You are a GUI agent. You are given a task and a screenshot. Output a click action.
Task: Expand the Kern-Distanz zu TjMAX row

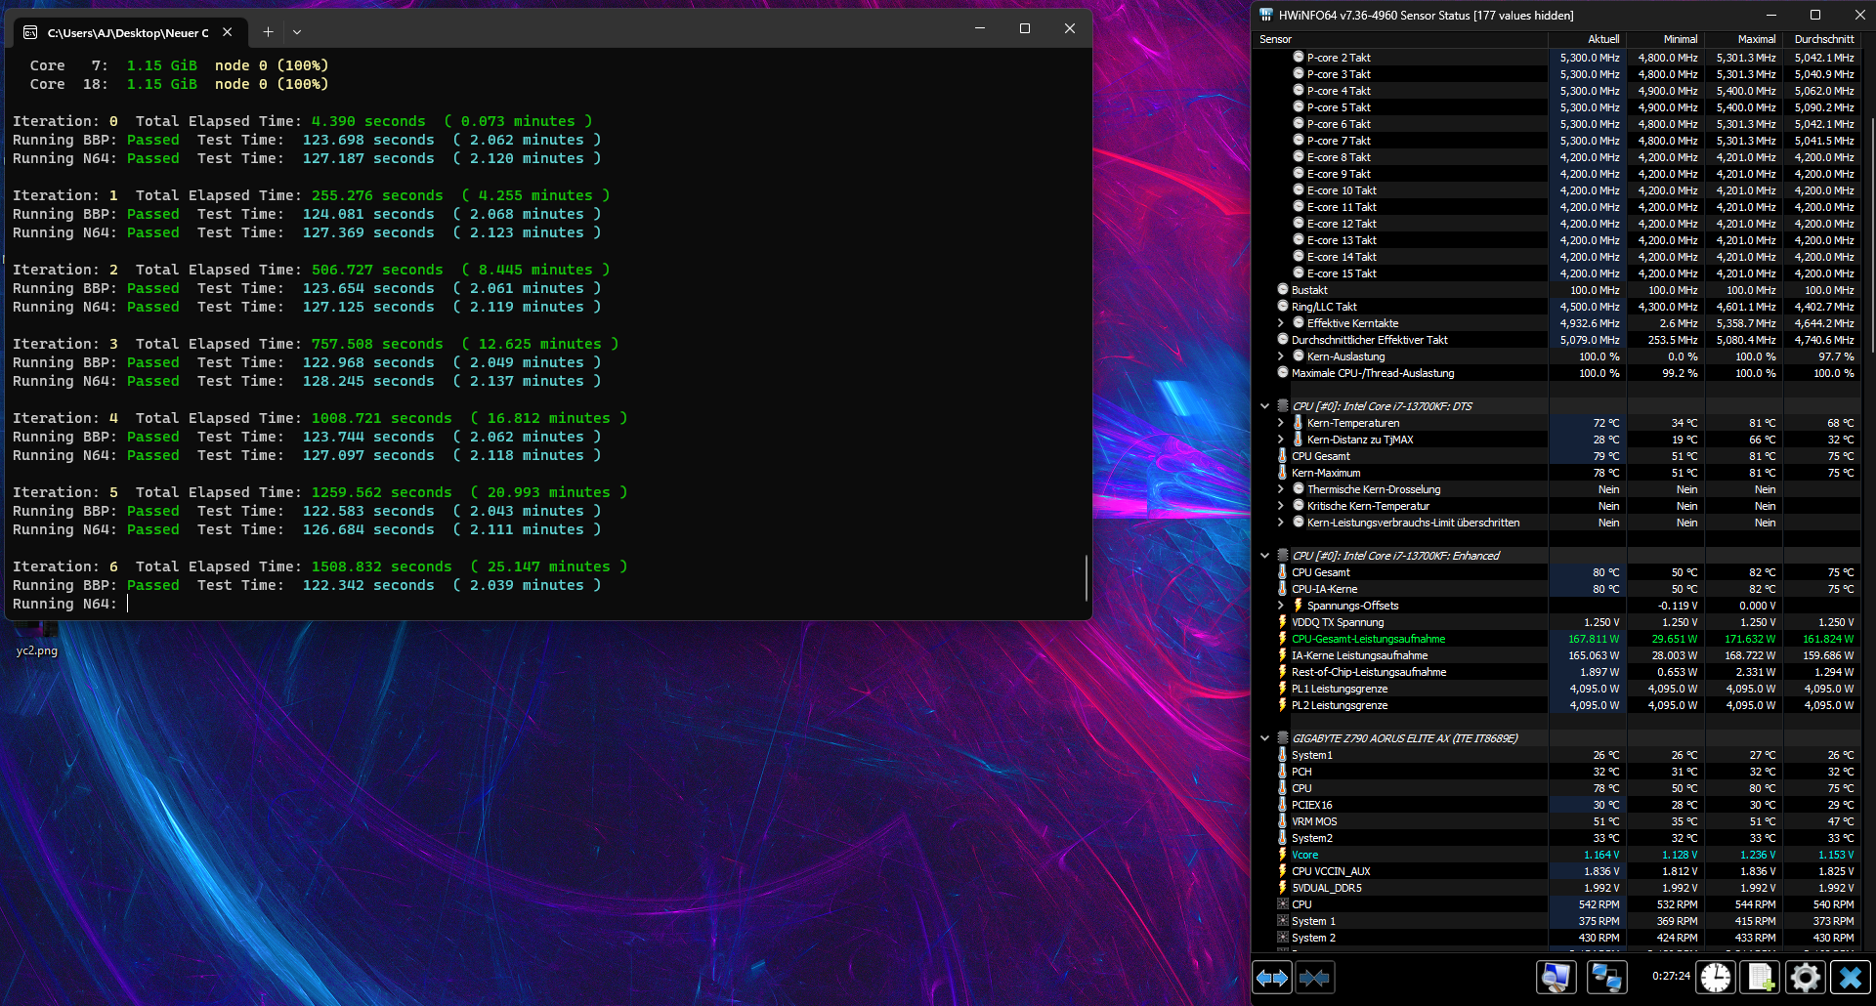pyautogui.click(x=1281, y=439)
